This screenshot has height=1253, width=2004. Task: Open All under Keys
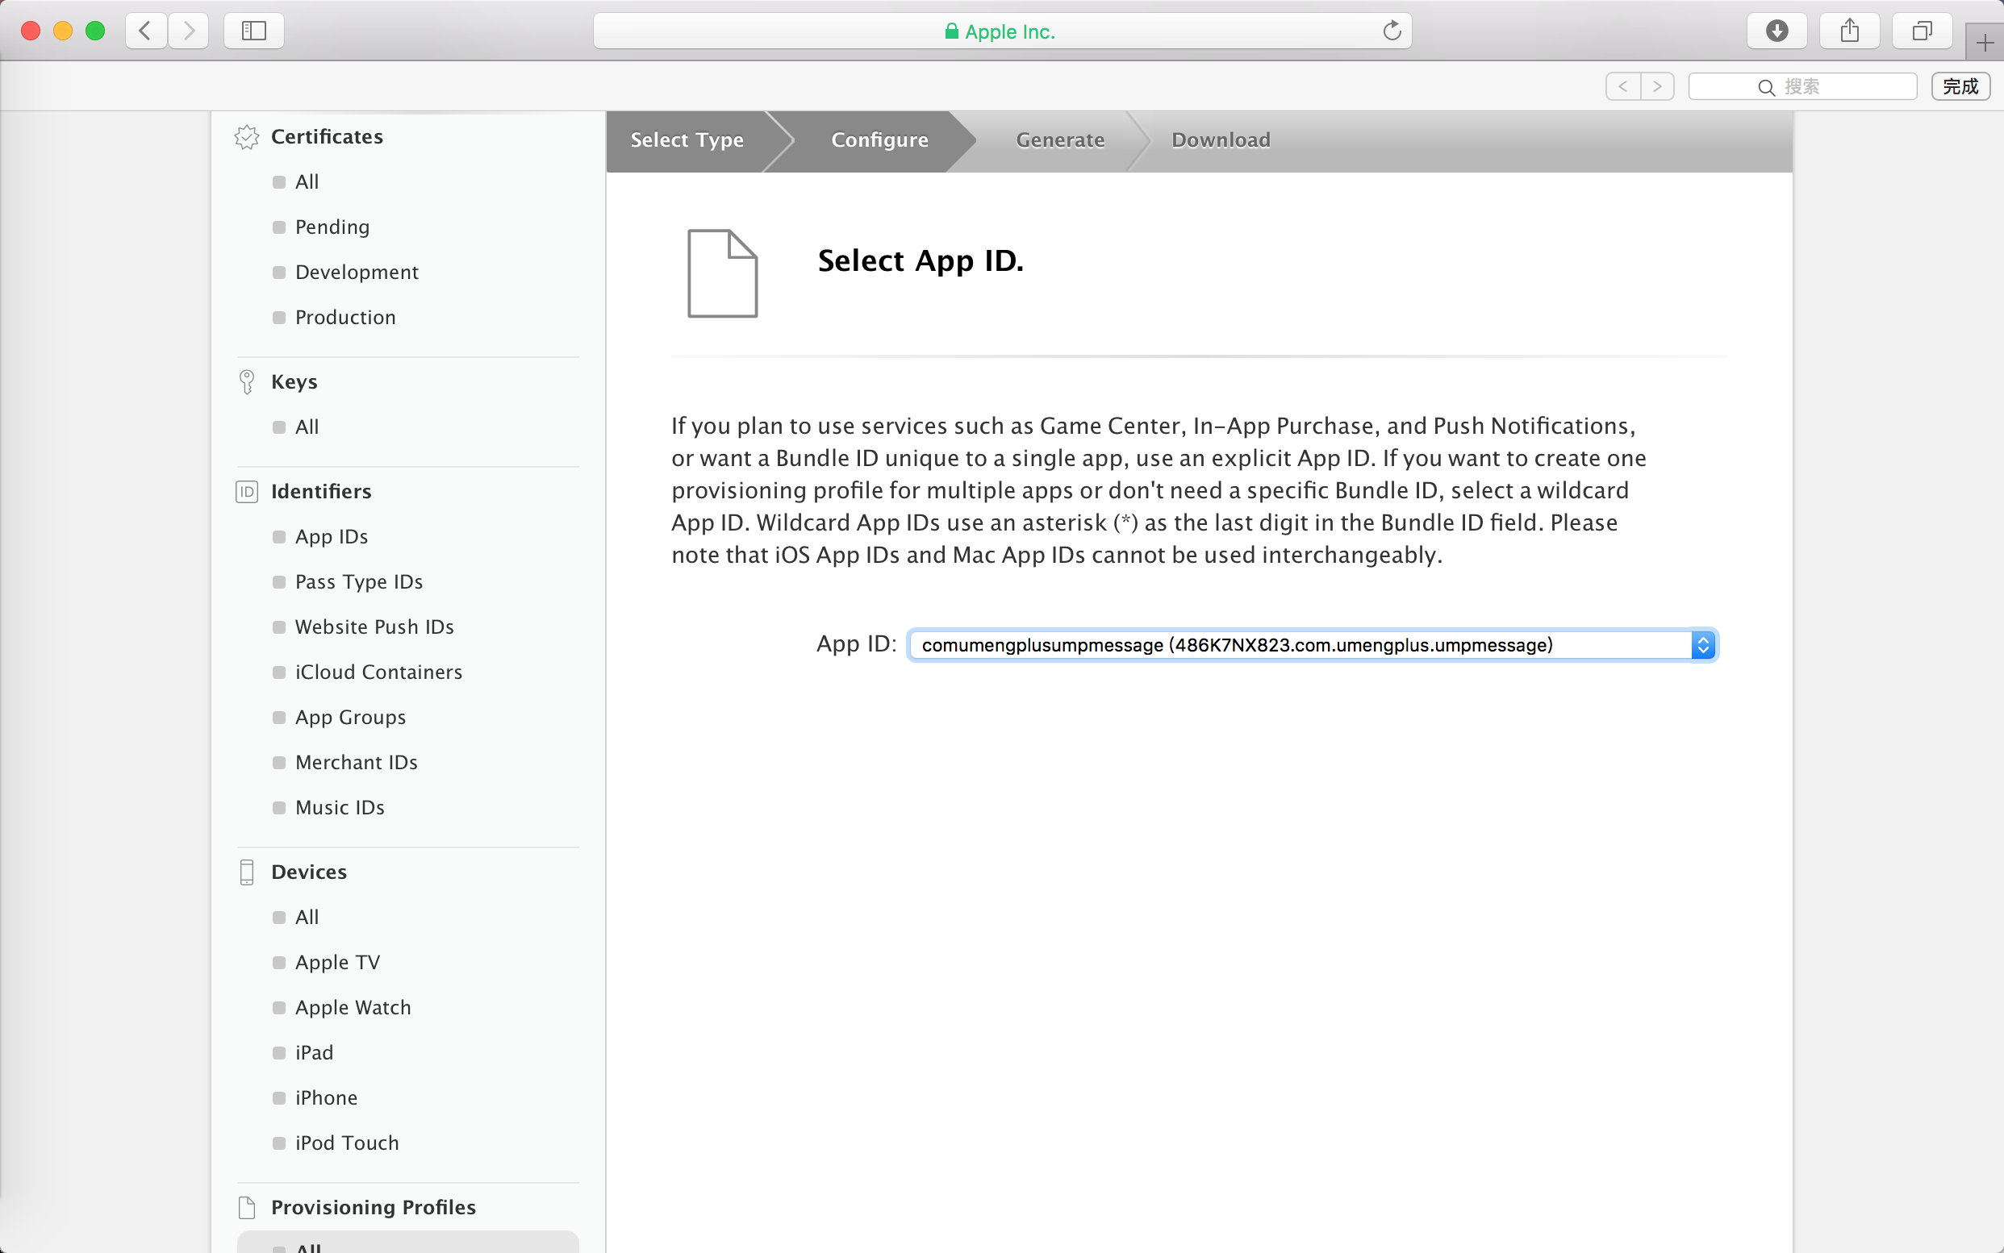click(x=307, y=427)
